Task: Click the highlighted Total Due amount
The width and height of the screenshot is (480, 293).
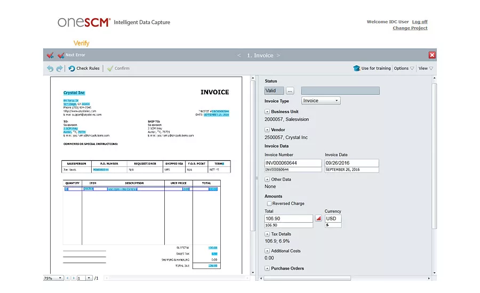Action: [x=213, y=266]
